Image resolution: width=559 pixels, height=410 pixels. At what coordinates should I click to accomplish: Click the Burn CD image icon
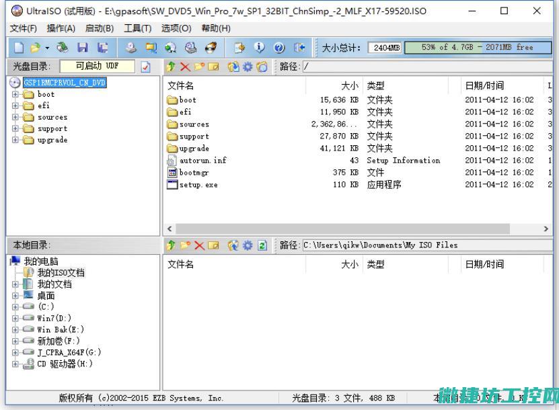click(211, 47)
